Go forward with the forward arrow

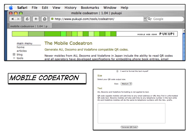pos(19,19)
